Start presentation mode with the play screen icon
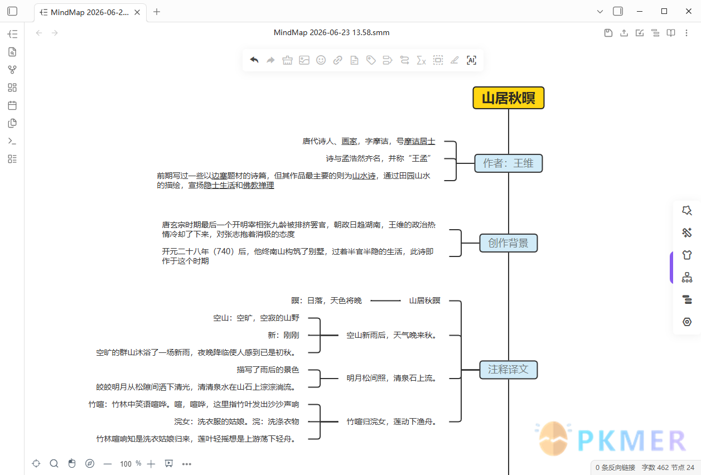Viewport: 701px width, 475px height. point(169,463)
